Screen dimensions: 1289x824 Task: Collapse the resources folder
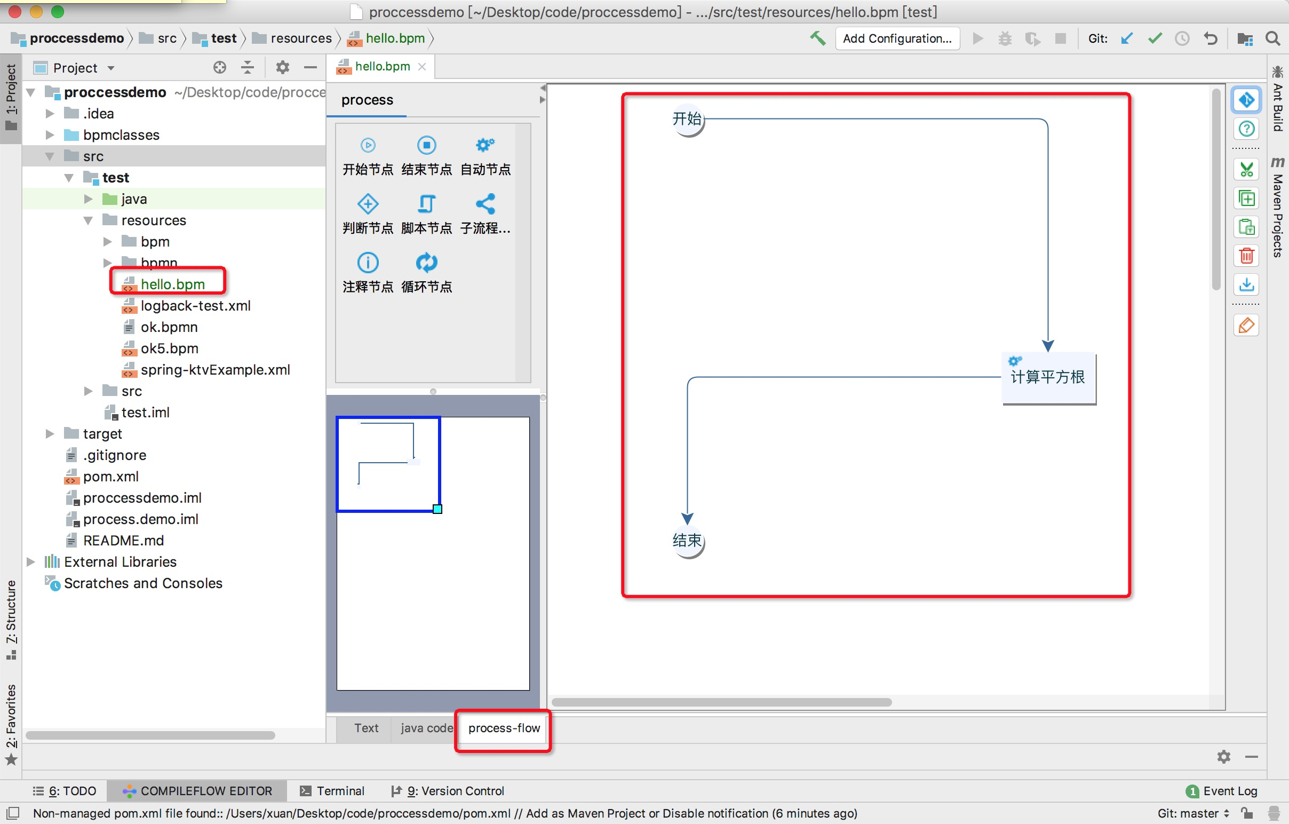point(89,220)
